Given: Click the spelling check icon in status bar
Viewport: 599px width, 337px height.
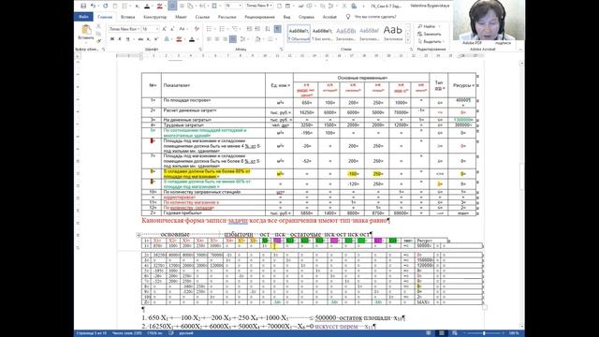Looking at the screenshot, I should (x=170, y=333).
